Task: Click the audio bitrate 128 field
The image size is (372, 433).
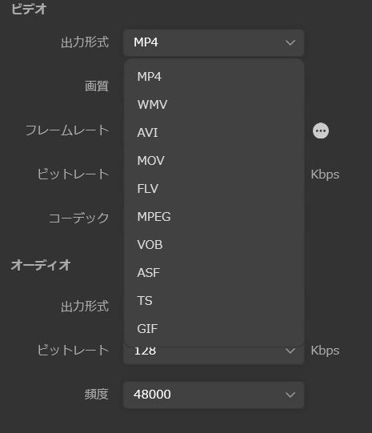Action: (x=214, y=355)
